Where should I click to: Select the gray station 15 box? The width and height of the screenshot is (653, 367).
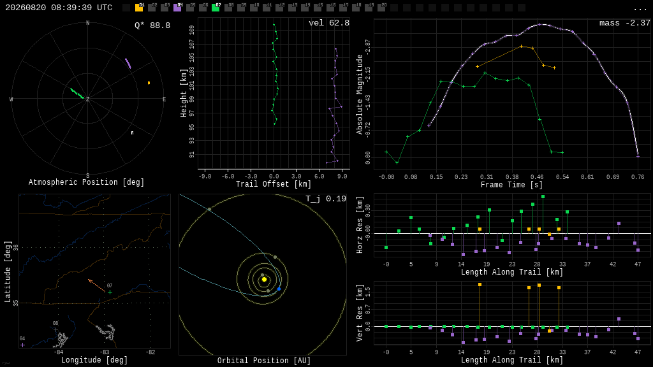[318, 8]
